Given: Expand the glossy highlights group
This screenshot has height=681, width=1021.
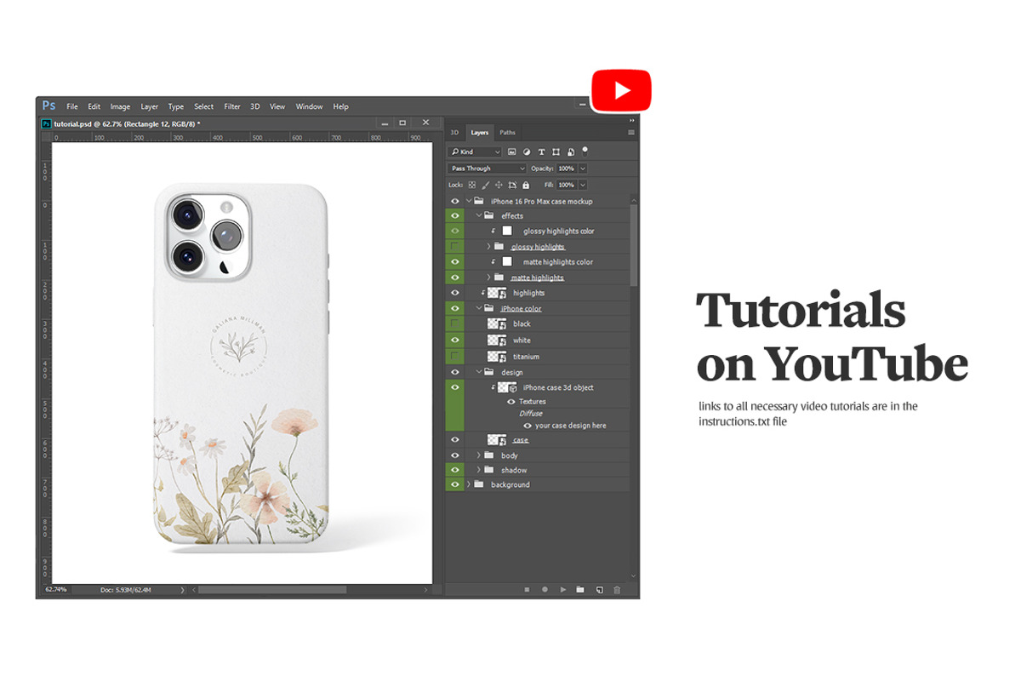Looking at the screenshot, I should point(488,247).
